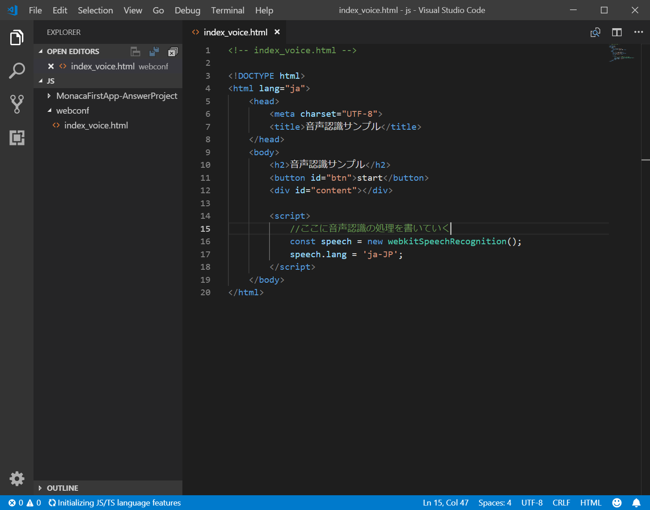650x510 pixels.
Task: Click the Explorer files icon
Action: (17, 38)
